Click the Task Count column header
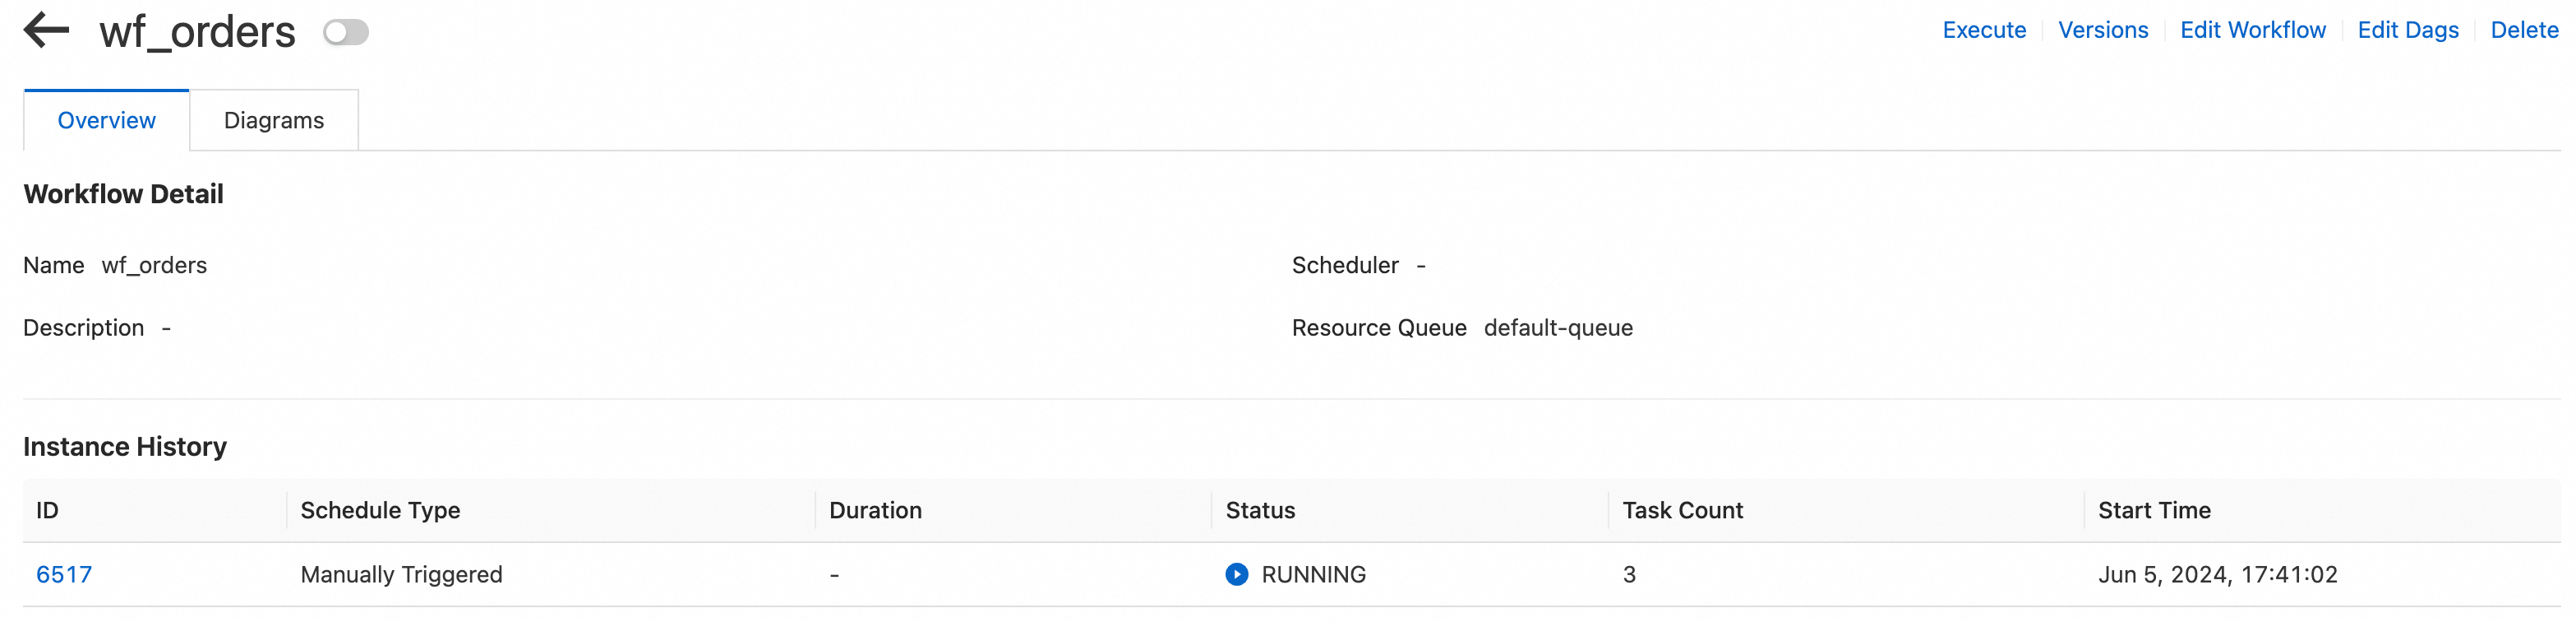This screenshot has width=2576, height=622. point(1682,510)
